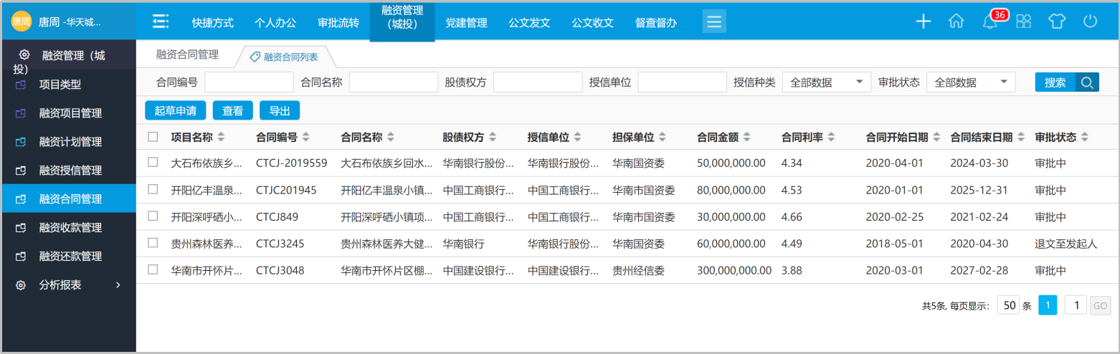Collapse sidebar using menu toggle icon
The image size is (1120, 354).
pyautogui.click(x=161, y=21)
